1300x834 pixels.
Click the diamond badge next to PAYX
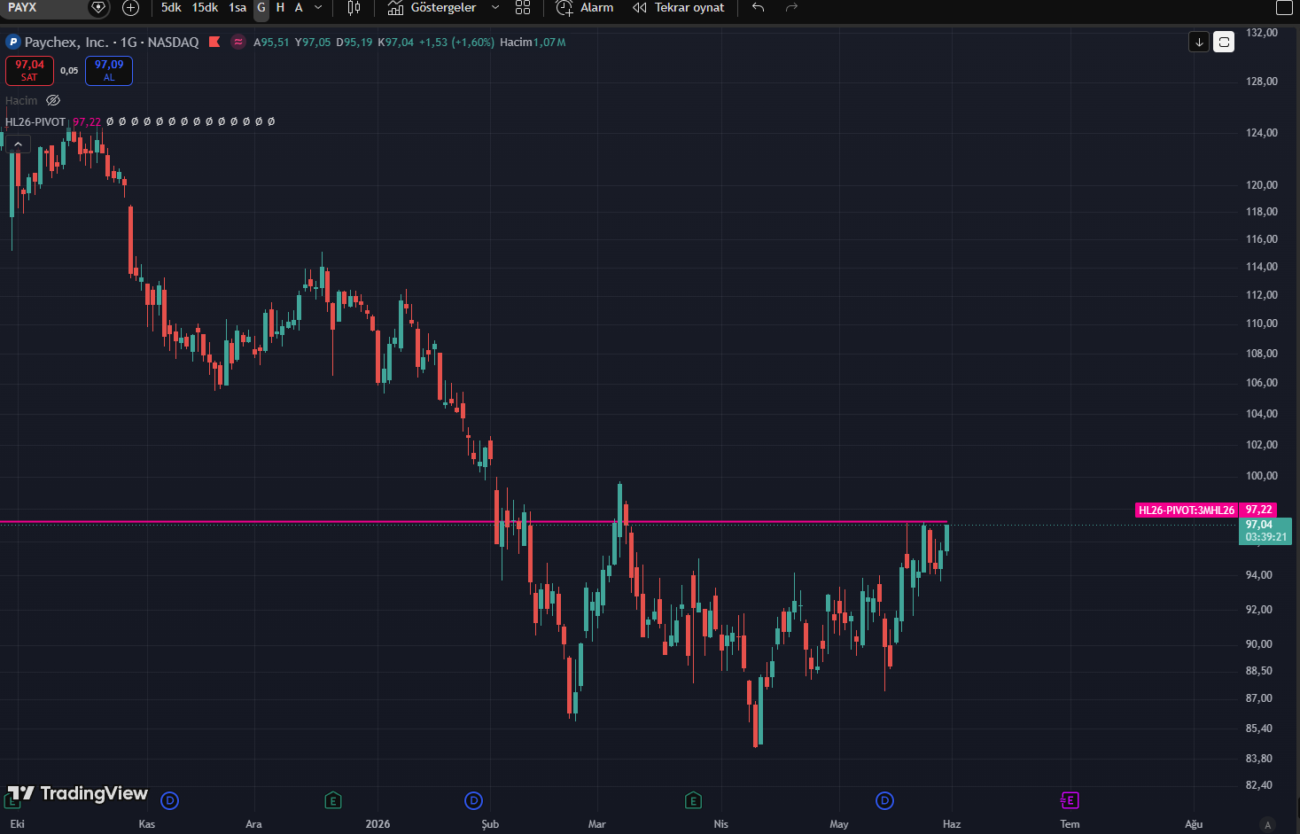pyautogui.click(x=98, y=8)
